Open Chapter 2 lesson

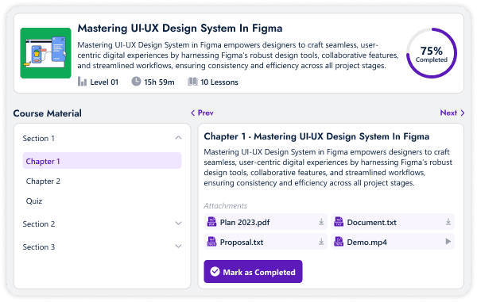click(43, 182)
